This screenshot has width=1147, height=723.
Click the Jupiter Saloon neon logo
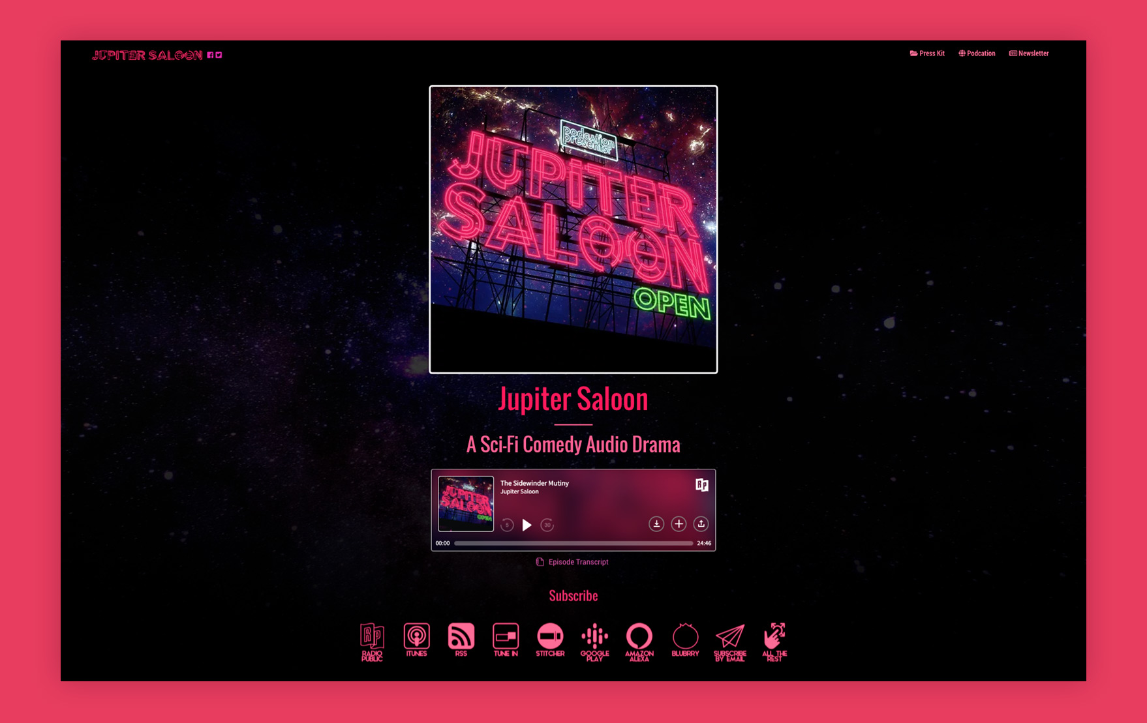(147, 55)
